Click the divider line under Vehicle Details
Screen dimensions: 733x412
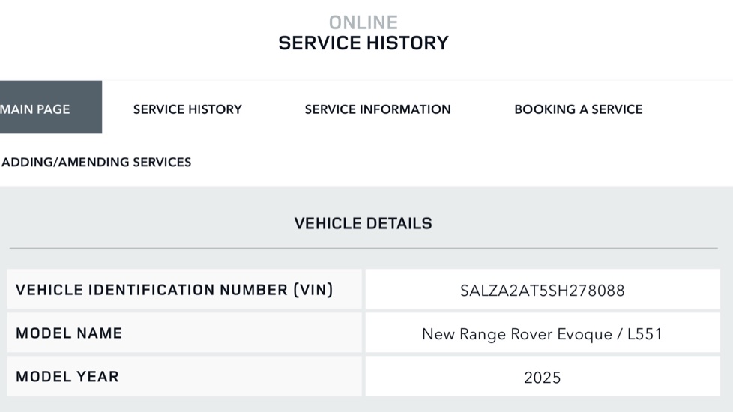[363, 248]
